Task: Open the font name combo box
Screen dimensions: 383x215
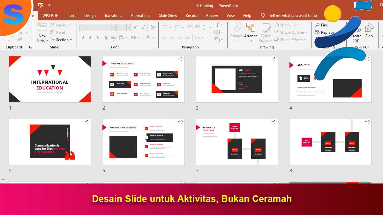Action: [x=97, y=28]
